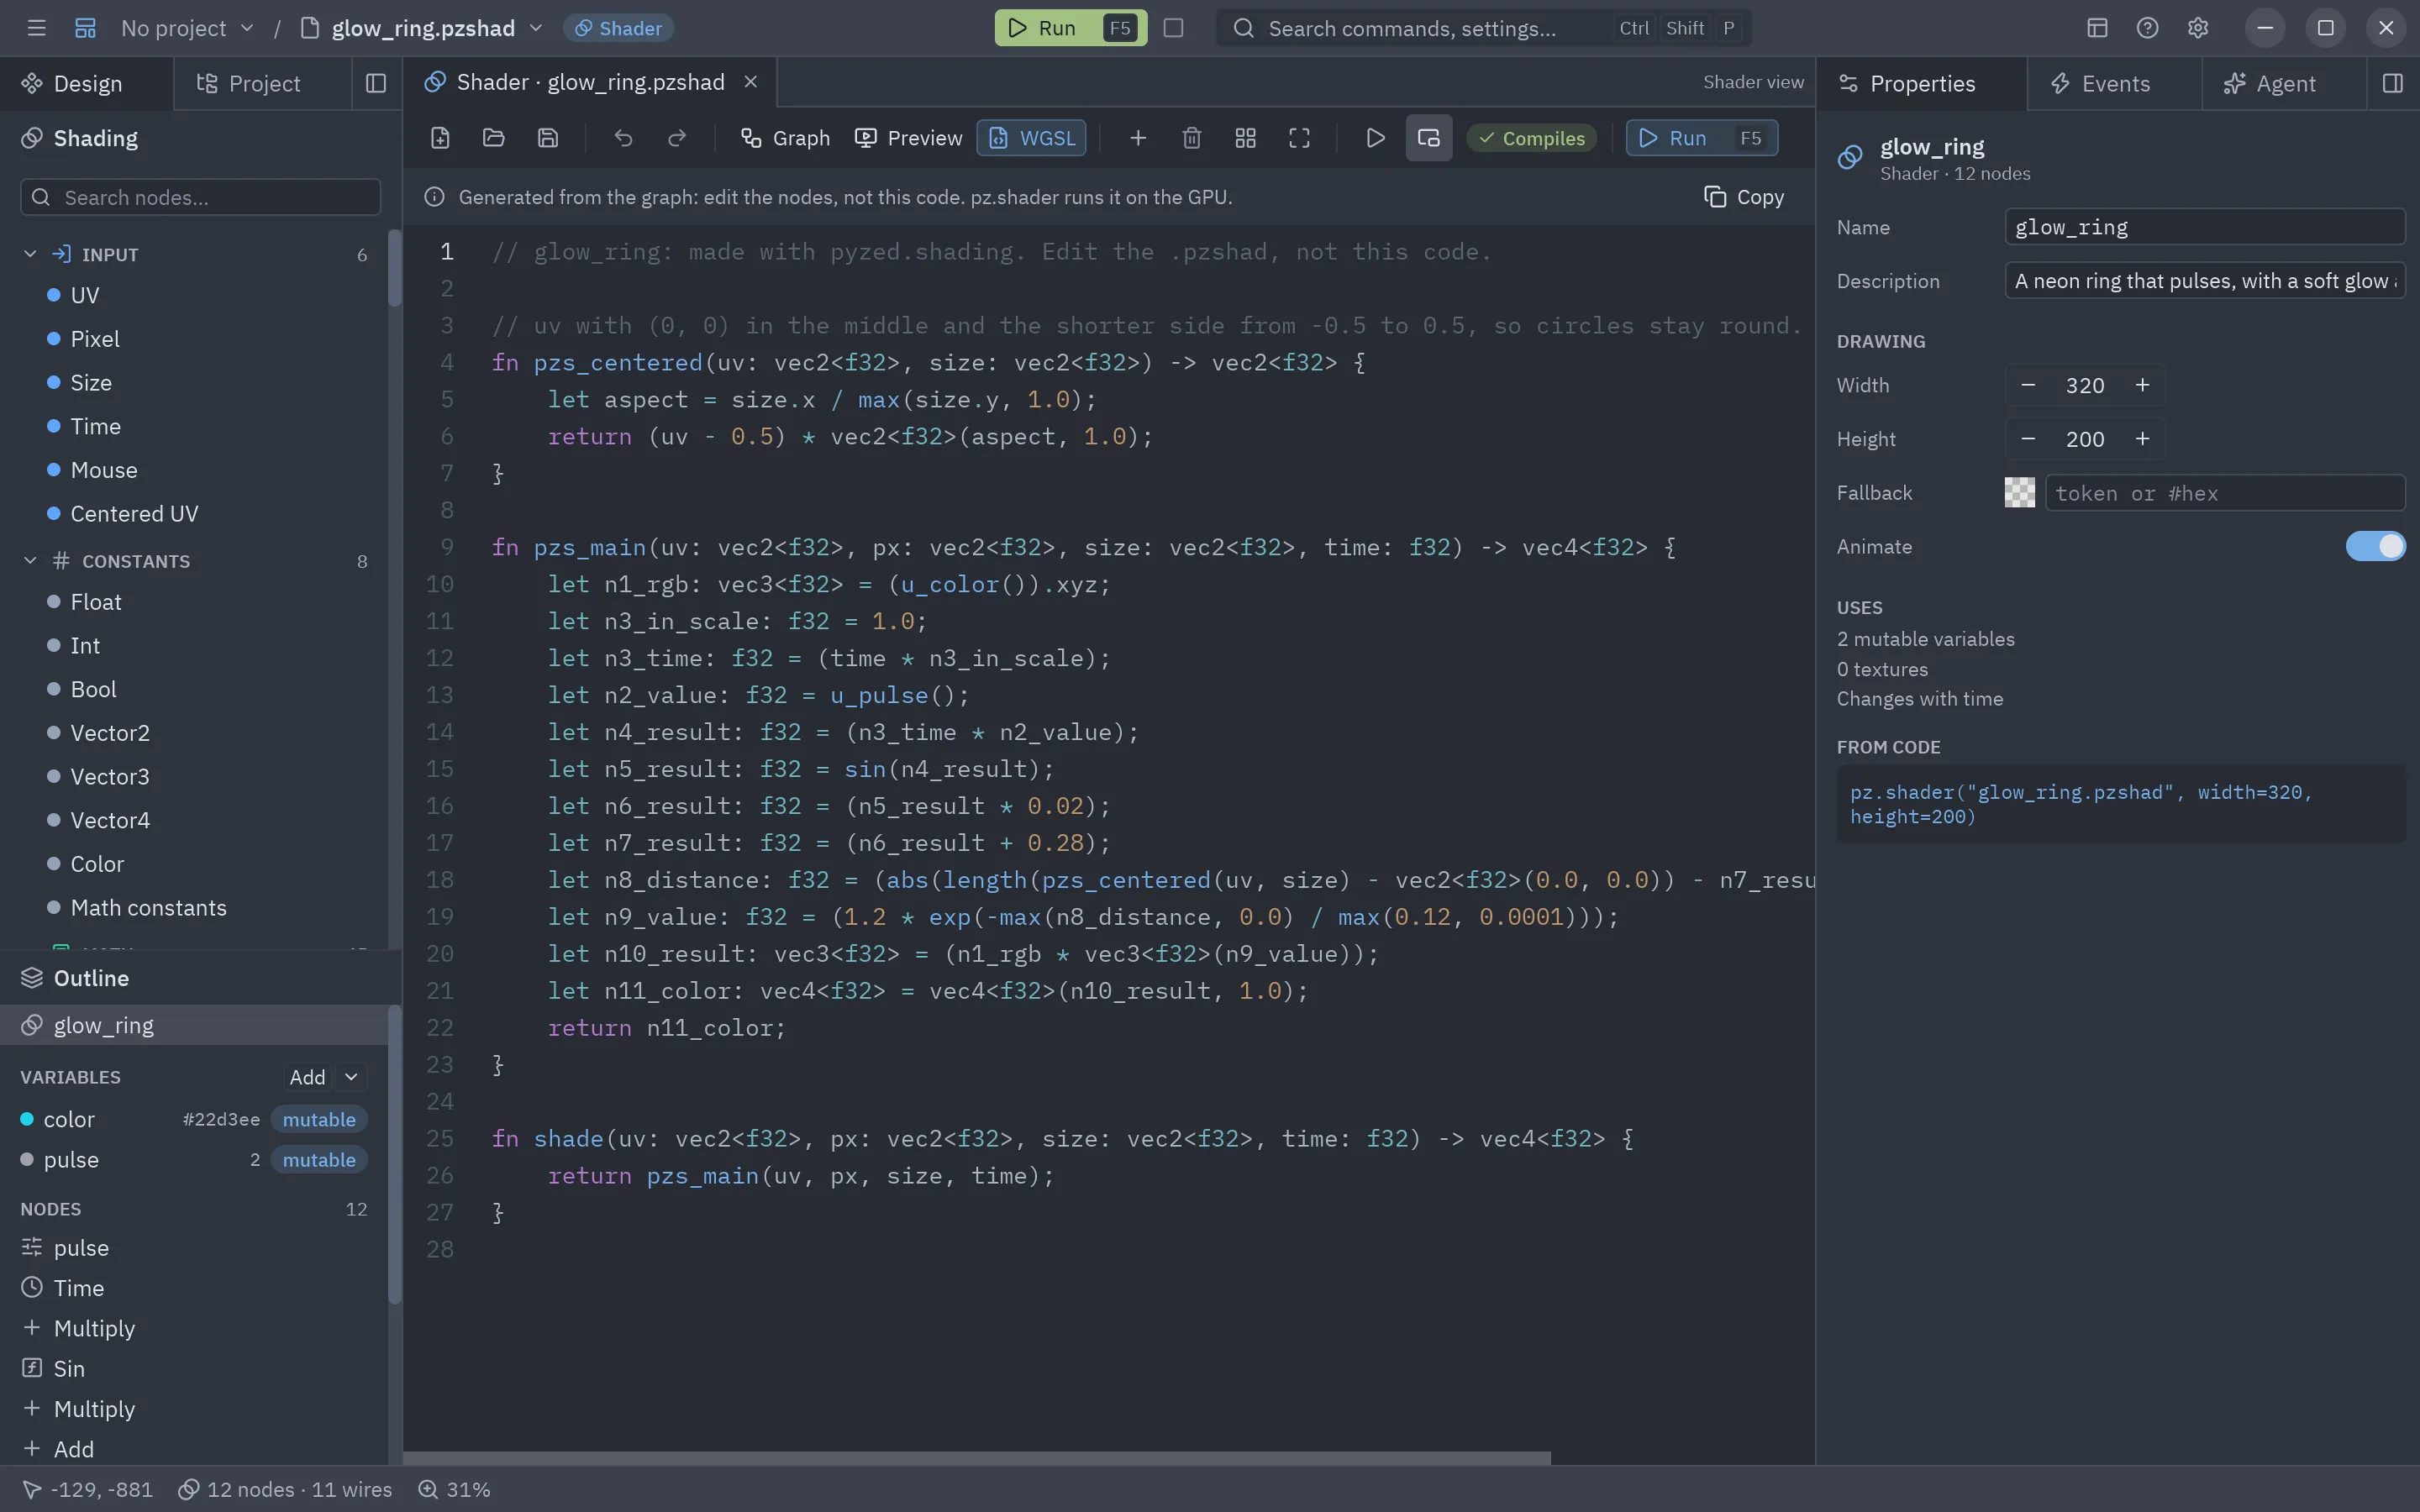Arrange nodes with the grid icon
This screenshot has width=2420, height=1512.
coord(1245,138)
